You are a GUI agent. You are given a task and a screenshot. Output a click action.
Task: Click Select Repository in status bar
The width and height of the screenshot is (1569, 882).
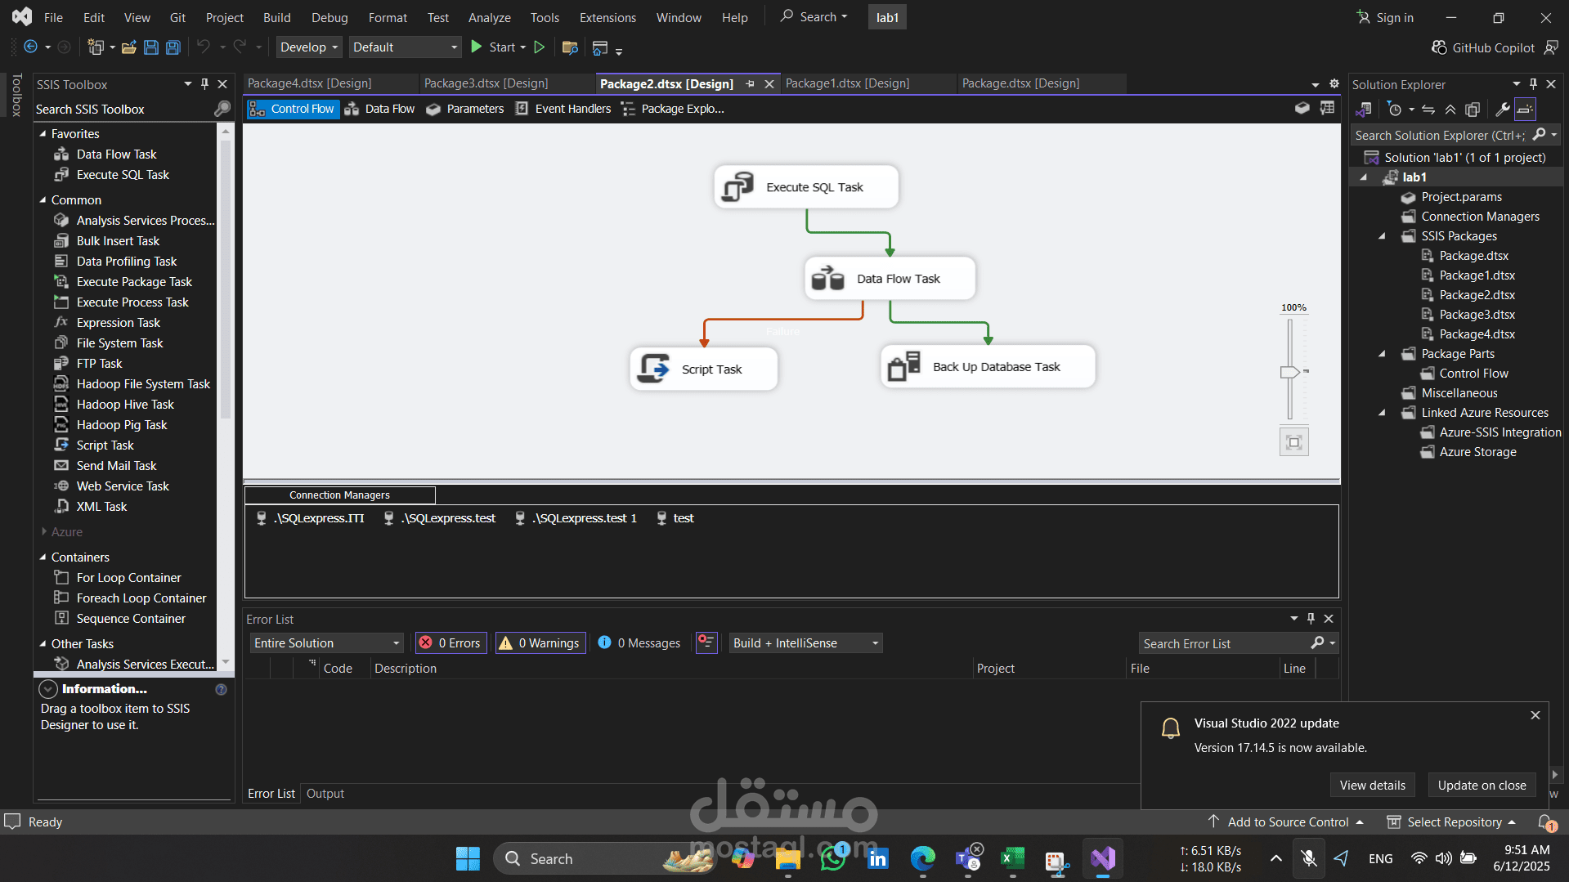click(x=1452, y=822)
